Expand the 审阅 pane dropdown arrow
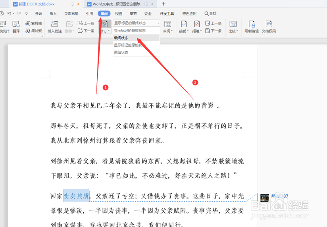Screen dimensions: 327x227 tap(171, 31)
